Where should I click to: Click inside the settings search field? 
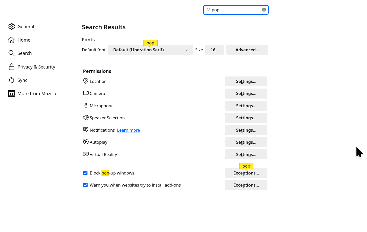236,10
